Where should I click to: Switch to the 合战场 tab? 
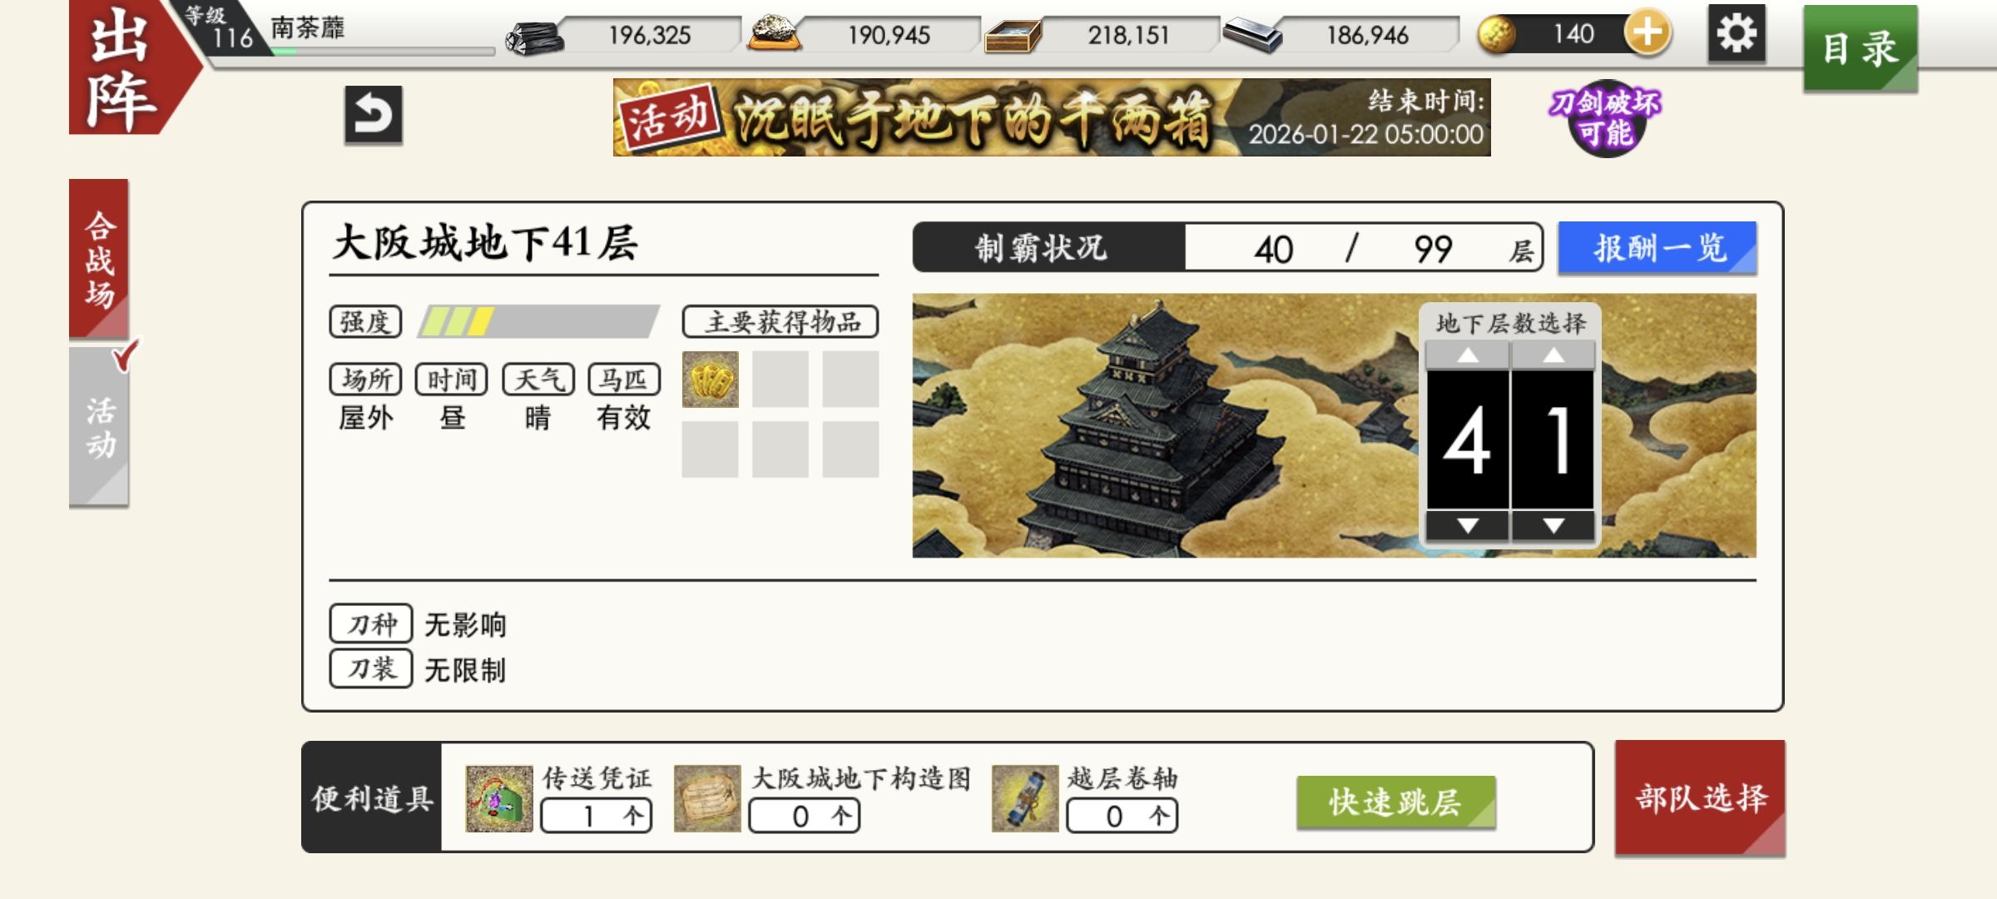click(99, 259)
